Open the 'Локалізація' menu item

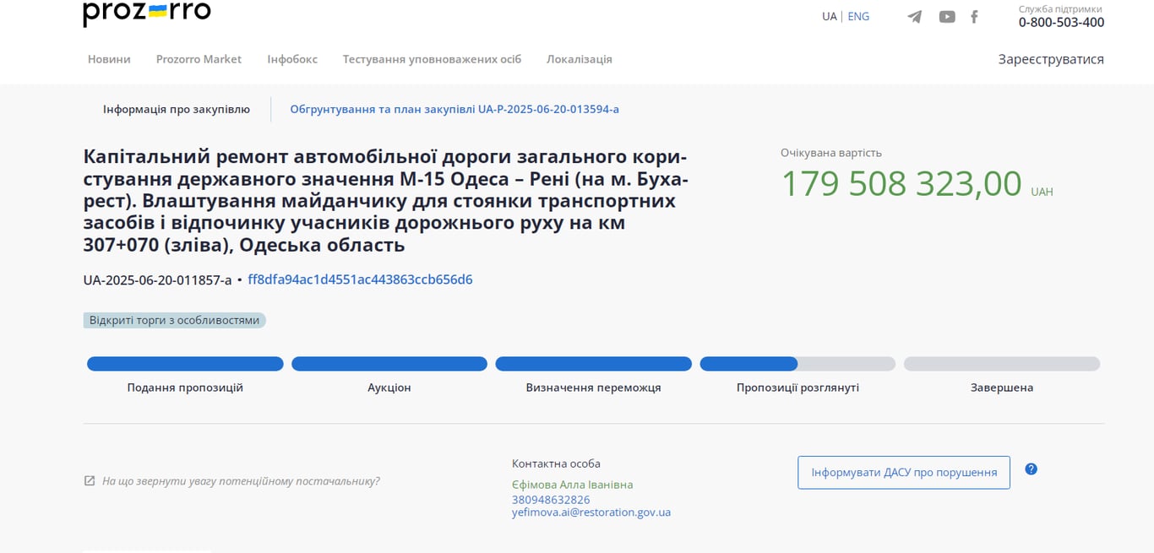580,58
